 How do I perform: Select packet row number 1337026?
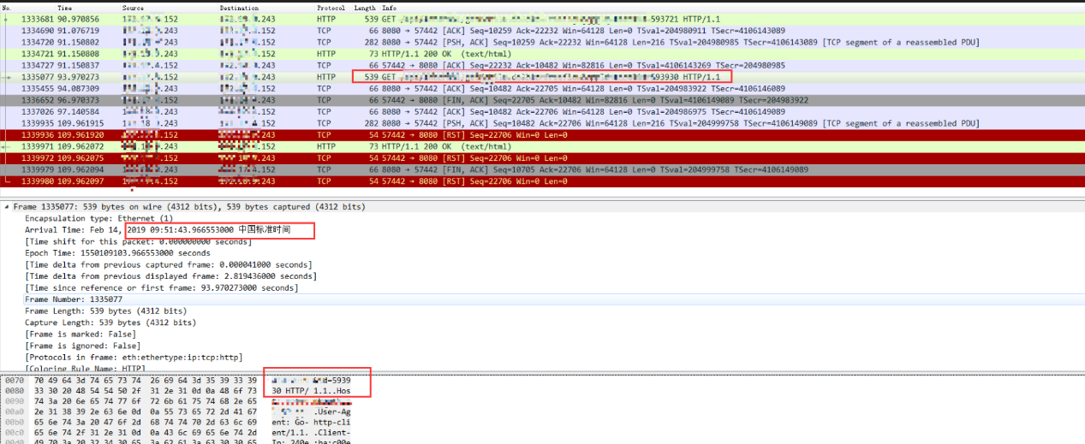(542, 111)
